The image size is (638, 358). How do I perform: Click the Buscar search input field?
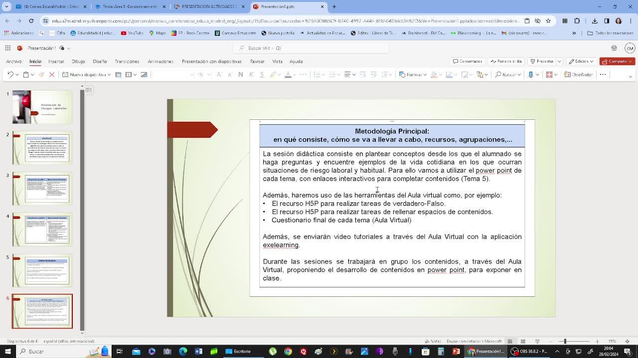click(311, 48)
